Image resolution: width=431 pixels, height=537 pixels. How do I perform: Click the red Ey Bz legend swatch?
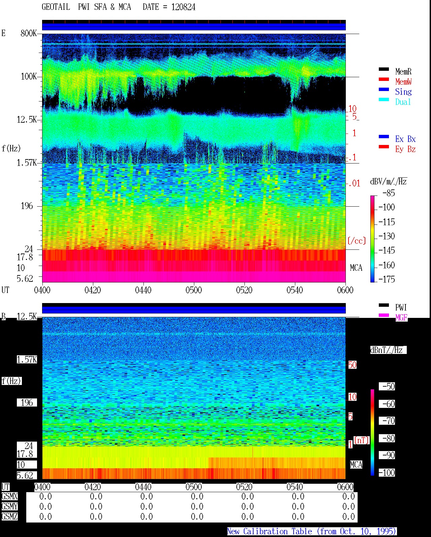384,147
